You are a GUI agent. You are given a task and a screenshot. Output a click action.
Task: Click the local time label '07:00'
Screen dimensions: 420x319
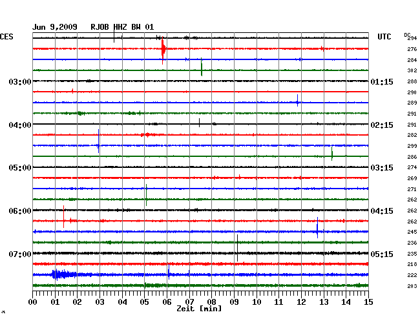coord(20,254)
